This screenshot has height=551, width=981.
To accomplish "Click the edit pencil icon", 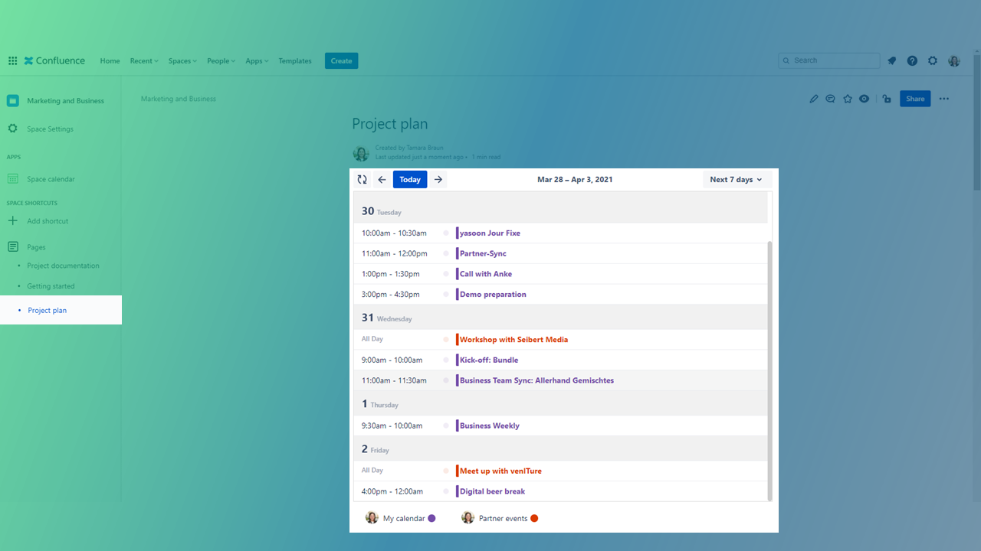I will (814, 99).
